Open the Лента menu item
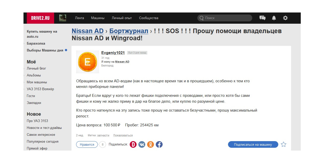 (79, 18)
